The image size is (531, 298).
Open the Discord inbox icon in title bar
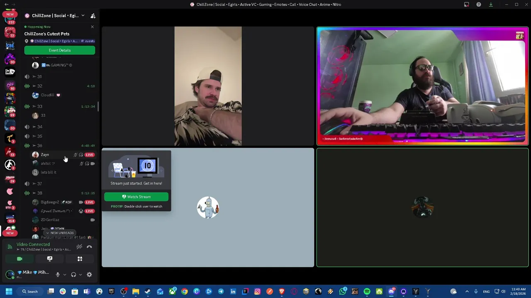pyautogui.click(x=466, y=5)
